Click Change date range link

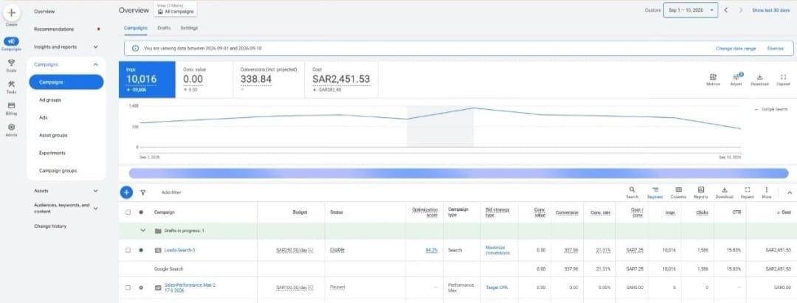[736, 48]
